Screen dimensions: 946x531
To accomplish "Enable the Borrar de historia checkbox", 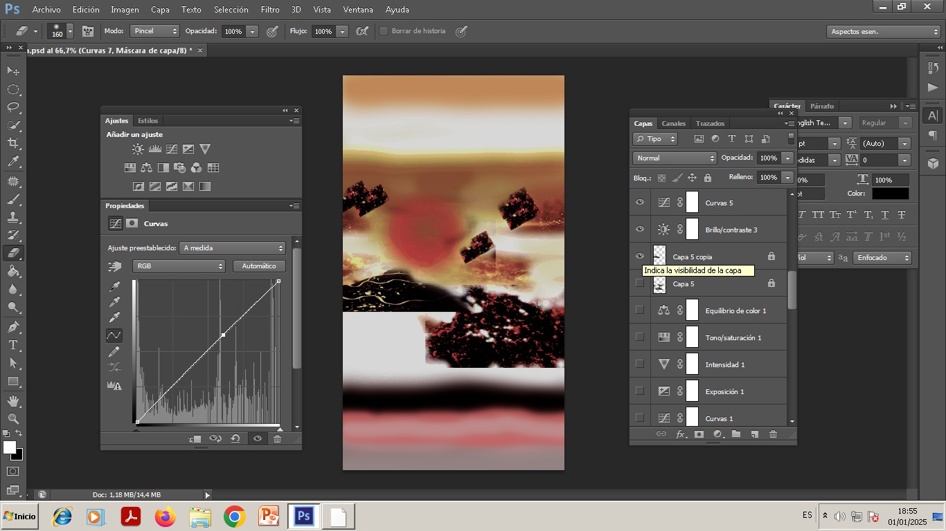I will coord(384,31).
